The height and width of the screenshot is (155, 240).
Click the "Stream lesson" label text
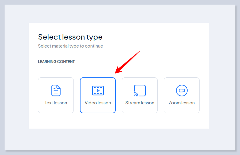point(140,103)
